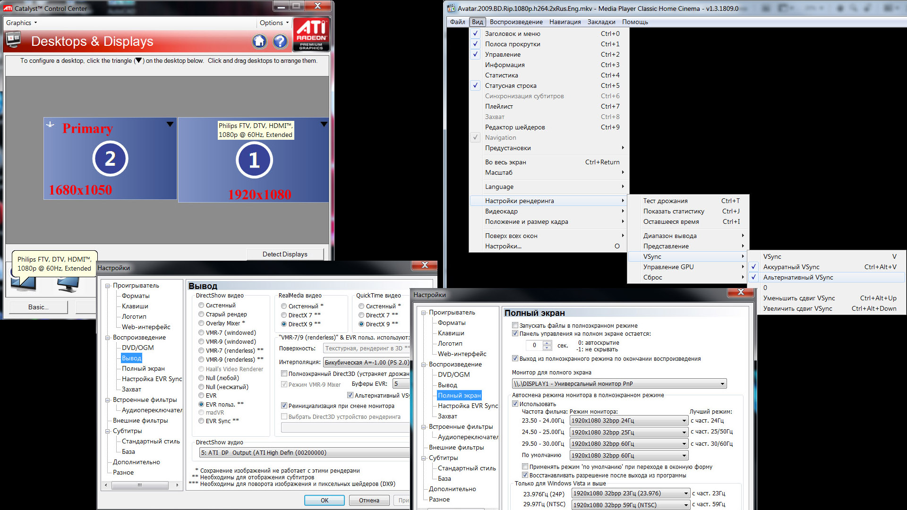Viewport: 907px width, 510px height.
Task: Open the Воспроизведение menu
Action: point(516,22)
